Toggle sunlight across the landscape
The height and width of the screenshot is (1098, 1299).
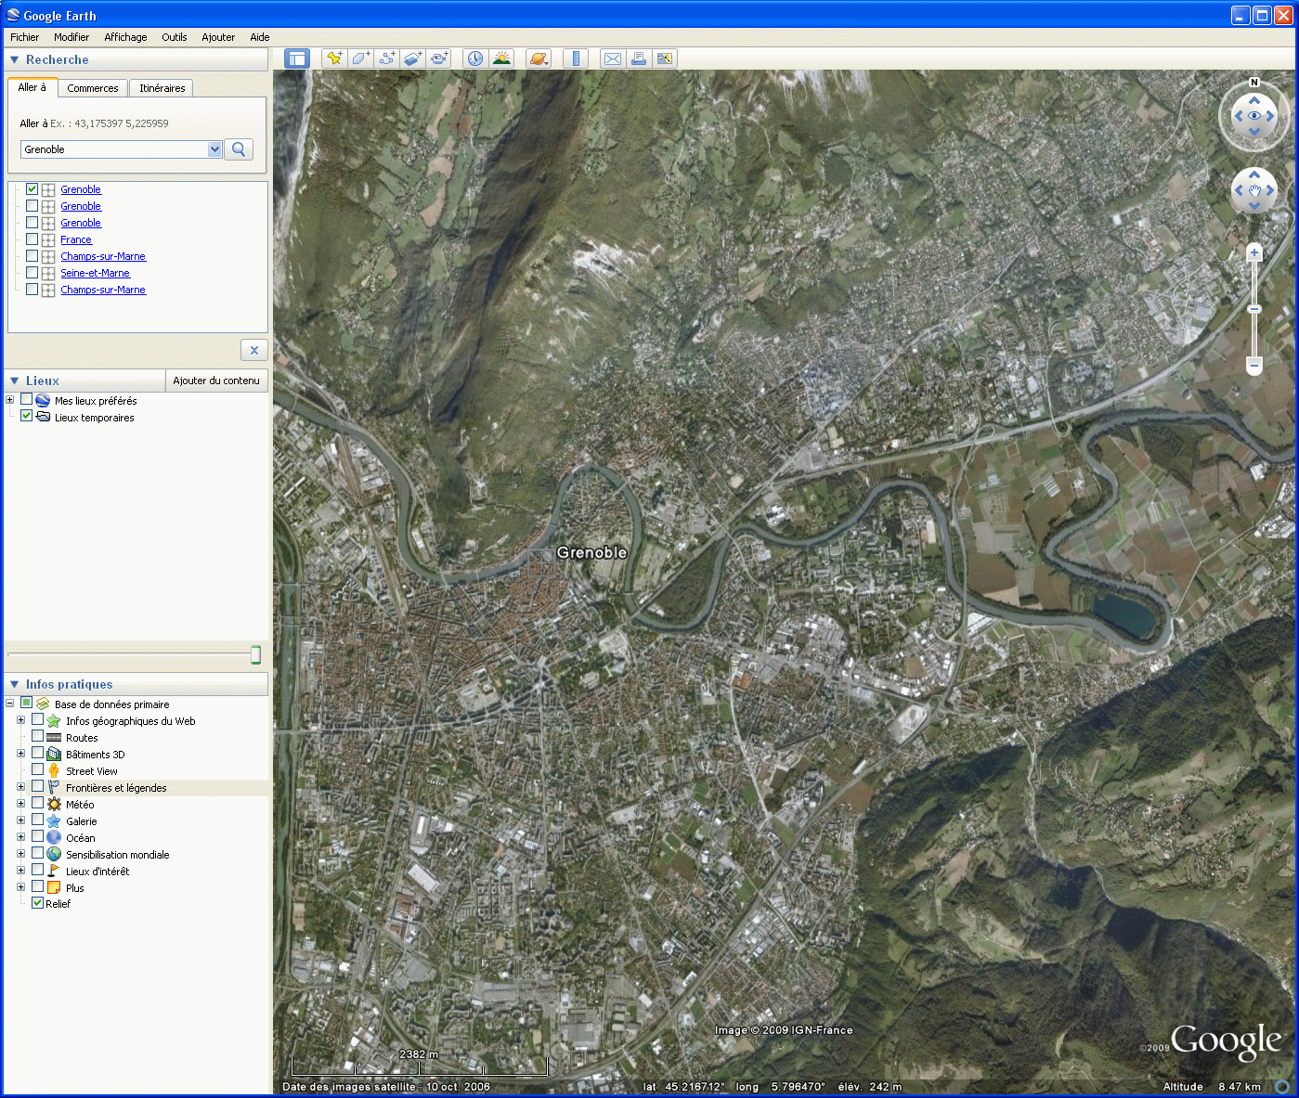tap(501, 58)
